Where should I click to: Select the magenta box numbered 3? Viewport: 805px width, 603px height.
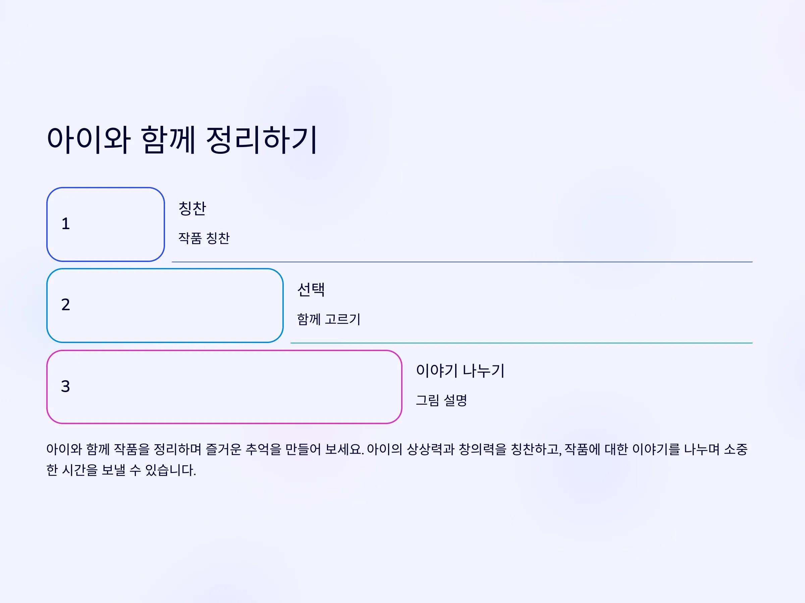[x=224, y=387]
